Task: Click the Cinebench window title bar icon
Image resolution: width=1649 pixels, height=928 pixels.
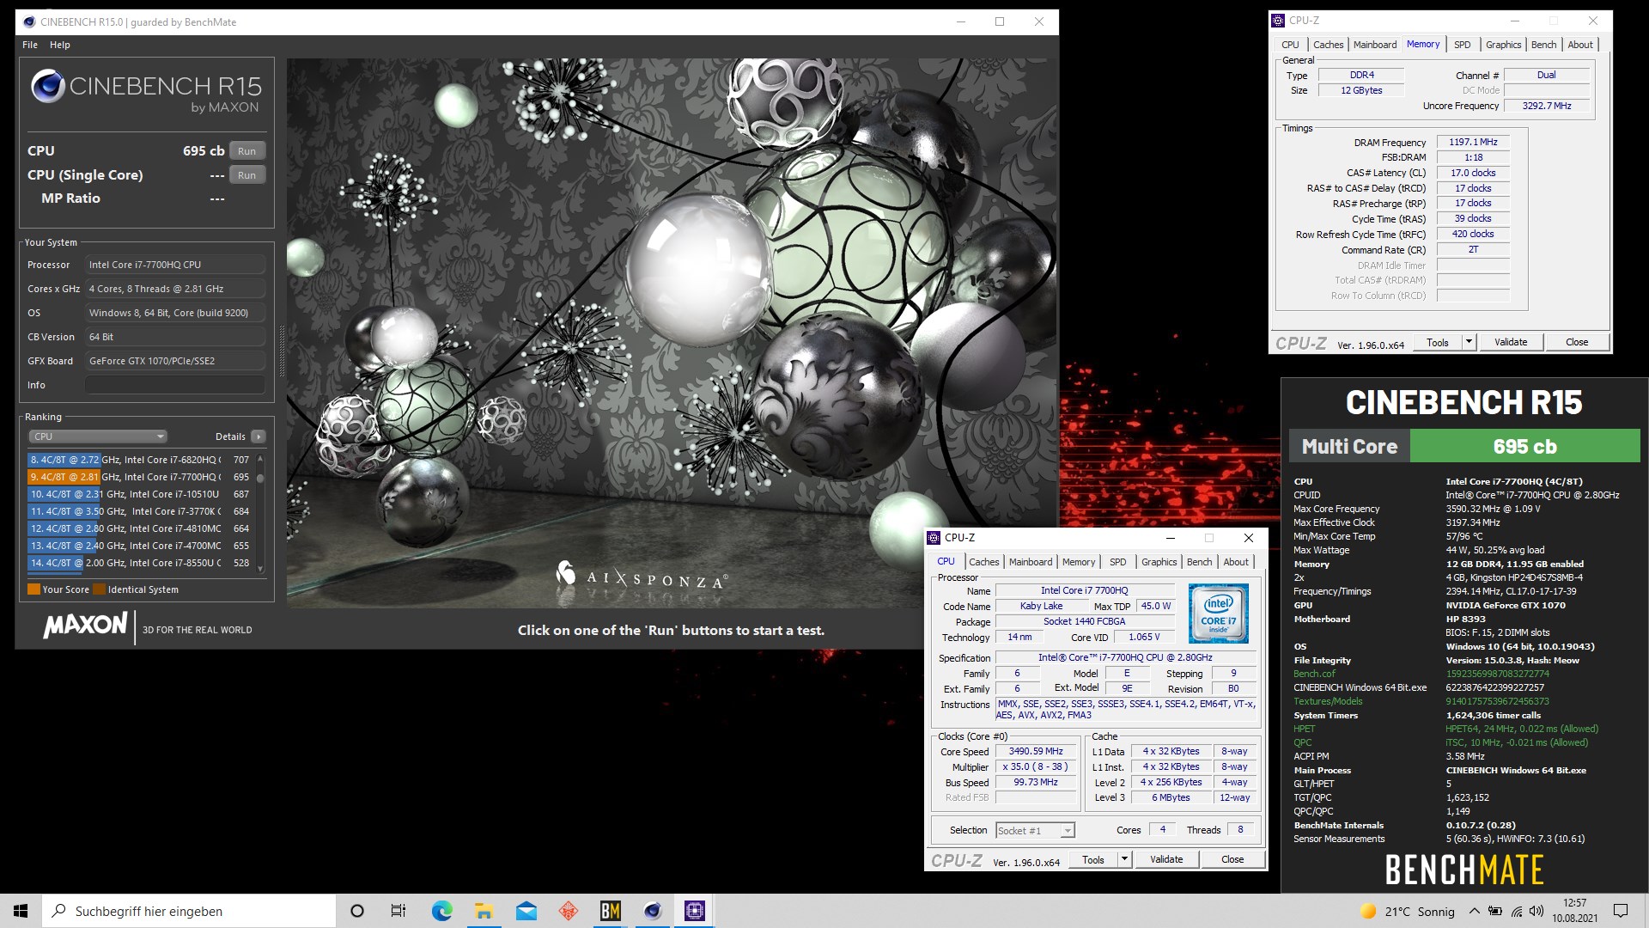Action: 29,21
